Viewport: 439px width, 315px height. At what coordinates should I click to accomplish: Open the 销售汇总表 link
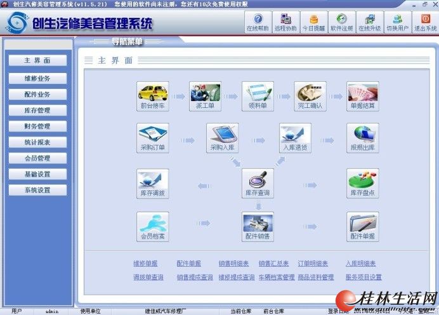pos(273,264)
